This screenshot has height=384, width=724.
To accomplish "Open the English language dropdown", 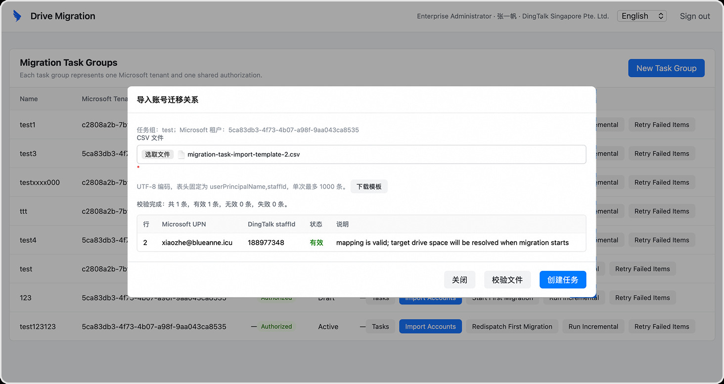I will tap(642, 16).
